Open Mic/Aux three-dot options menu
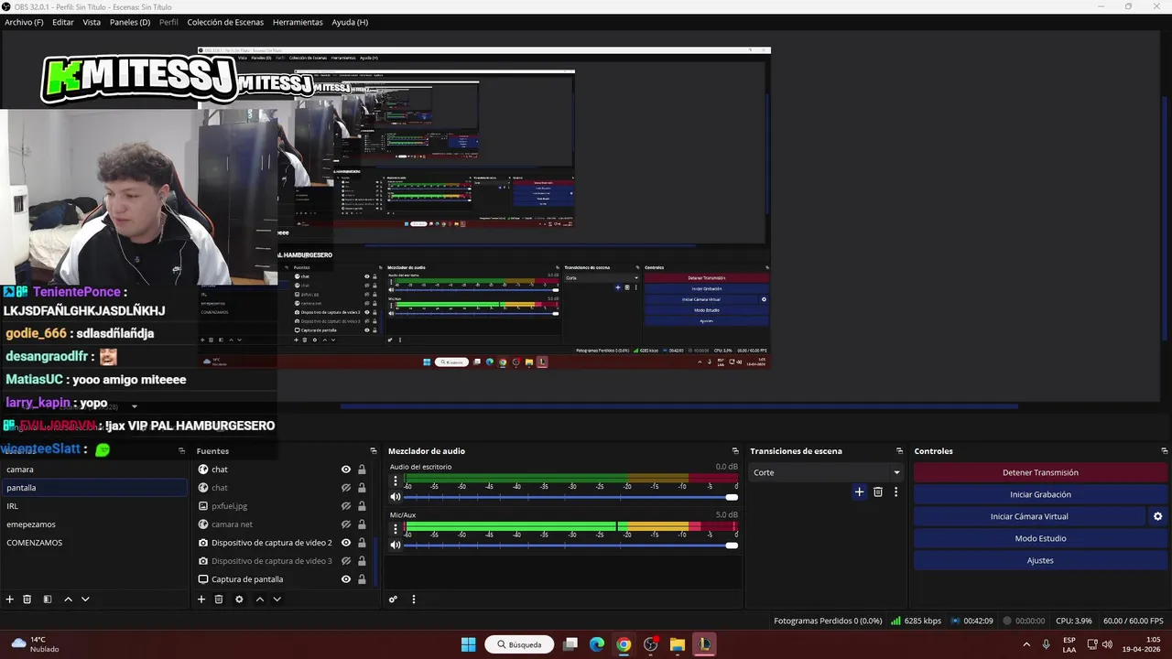 click(396, 529)
